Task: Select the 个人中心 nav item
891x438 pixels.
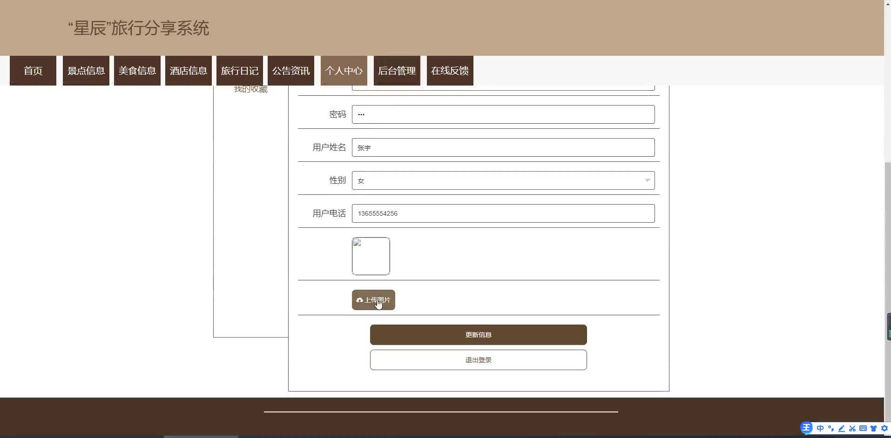Action: (344, 71)
